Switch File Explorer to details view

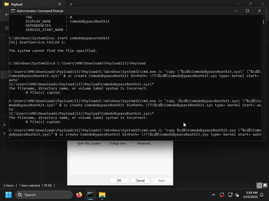259,186
